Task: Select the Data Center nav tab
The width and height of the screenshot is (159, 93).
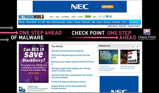Action: coord(86,22)
